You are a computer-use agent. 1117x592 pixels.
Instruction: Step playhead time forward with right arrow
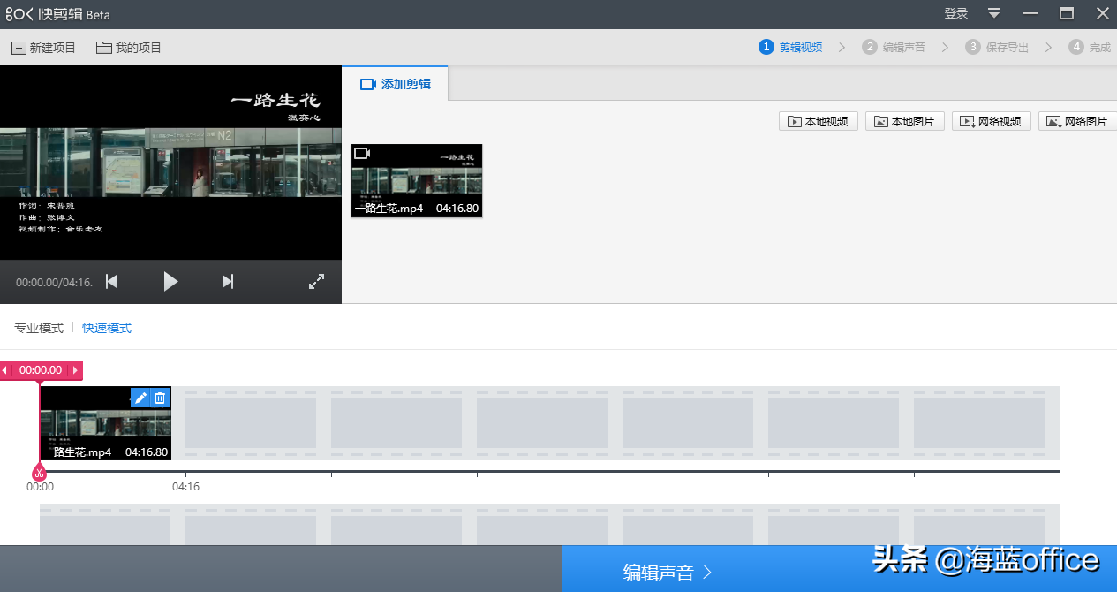(75, 370)
